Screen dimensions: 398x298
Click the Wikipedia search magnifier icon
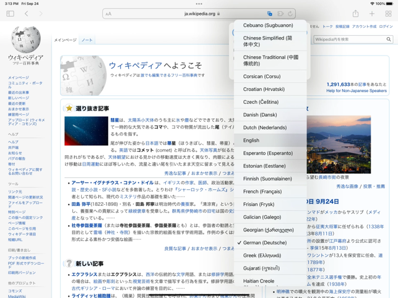pyautogui.click(x=389, y=40)
